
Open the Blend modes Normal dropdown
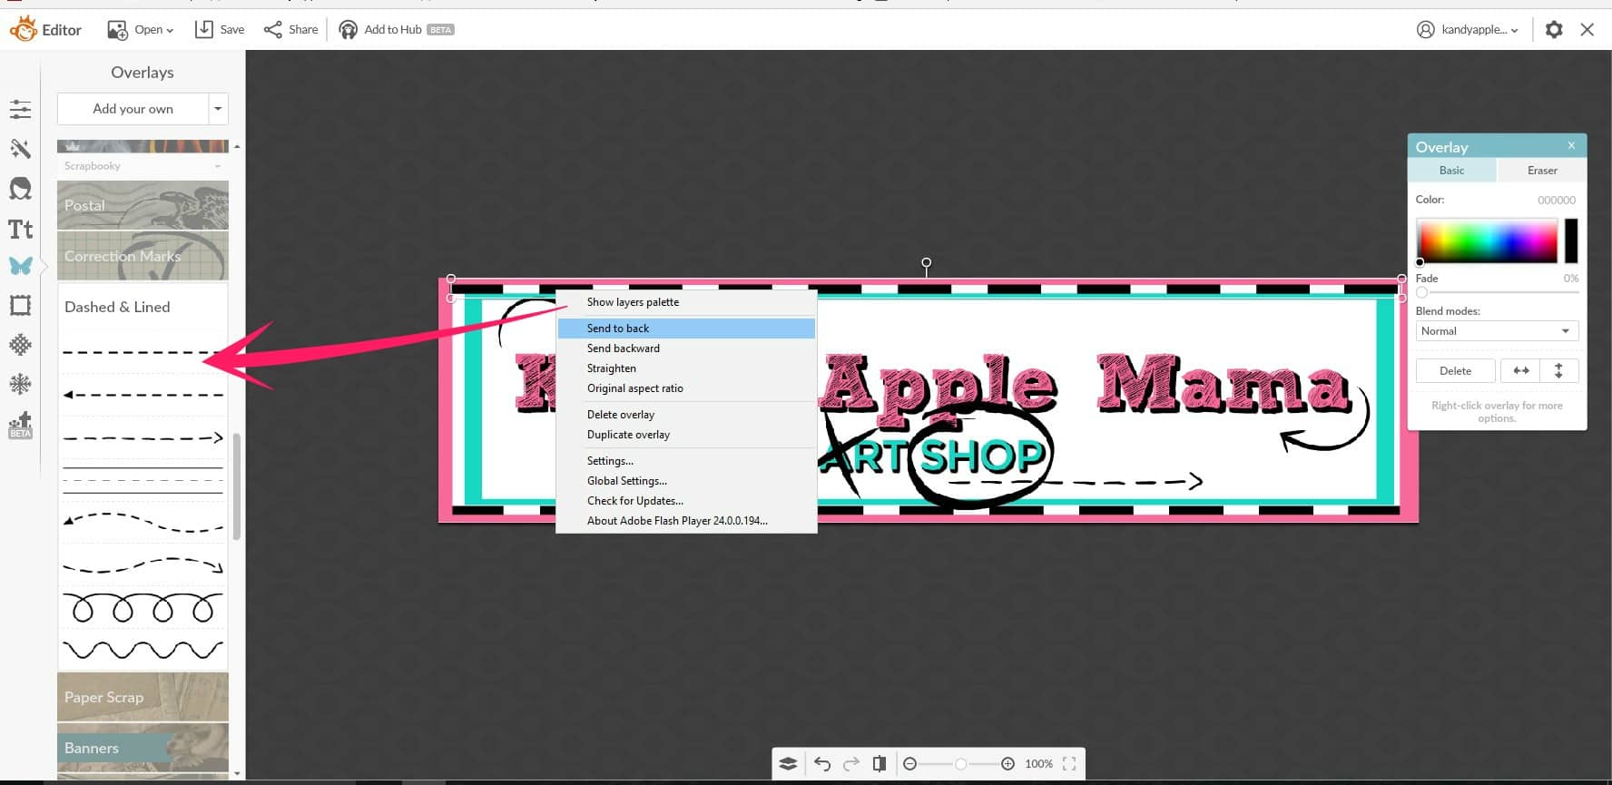tap(1497, 331)
